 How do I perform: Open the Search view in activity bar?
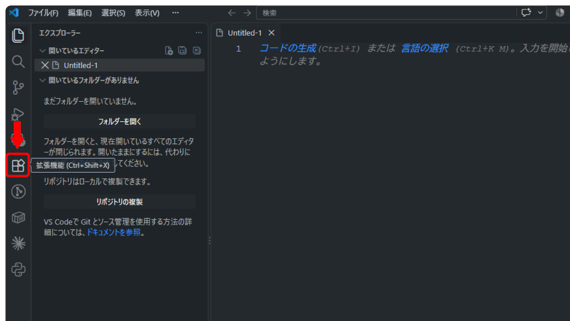18,61
